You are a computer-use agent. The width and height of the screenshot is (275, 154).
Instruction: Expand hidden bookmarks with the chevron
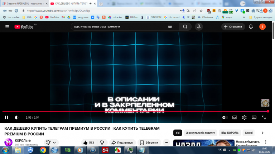pyautogui.click(x=244, y=17)
